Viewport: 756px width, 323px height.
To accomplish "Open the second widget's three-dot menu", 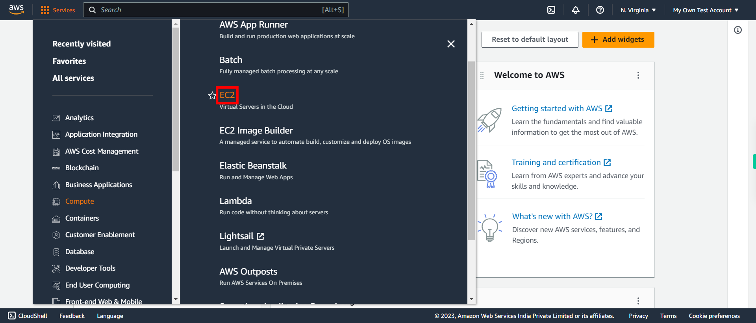I will [638, 301].
